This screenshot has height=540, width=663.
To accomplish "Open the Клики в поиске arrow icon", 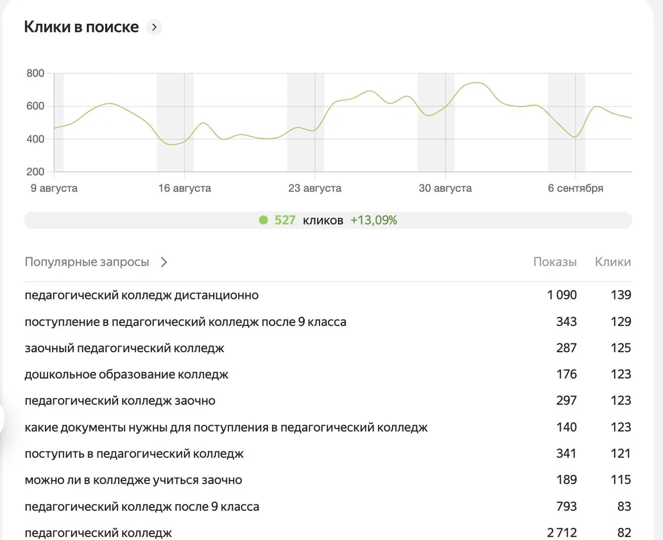I will click(x=154, y=27).
